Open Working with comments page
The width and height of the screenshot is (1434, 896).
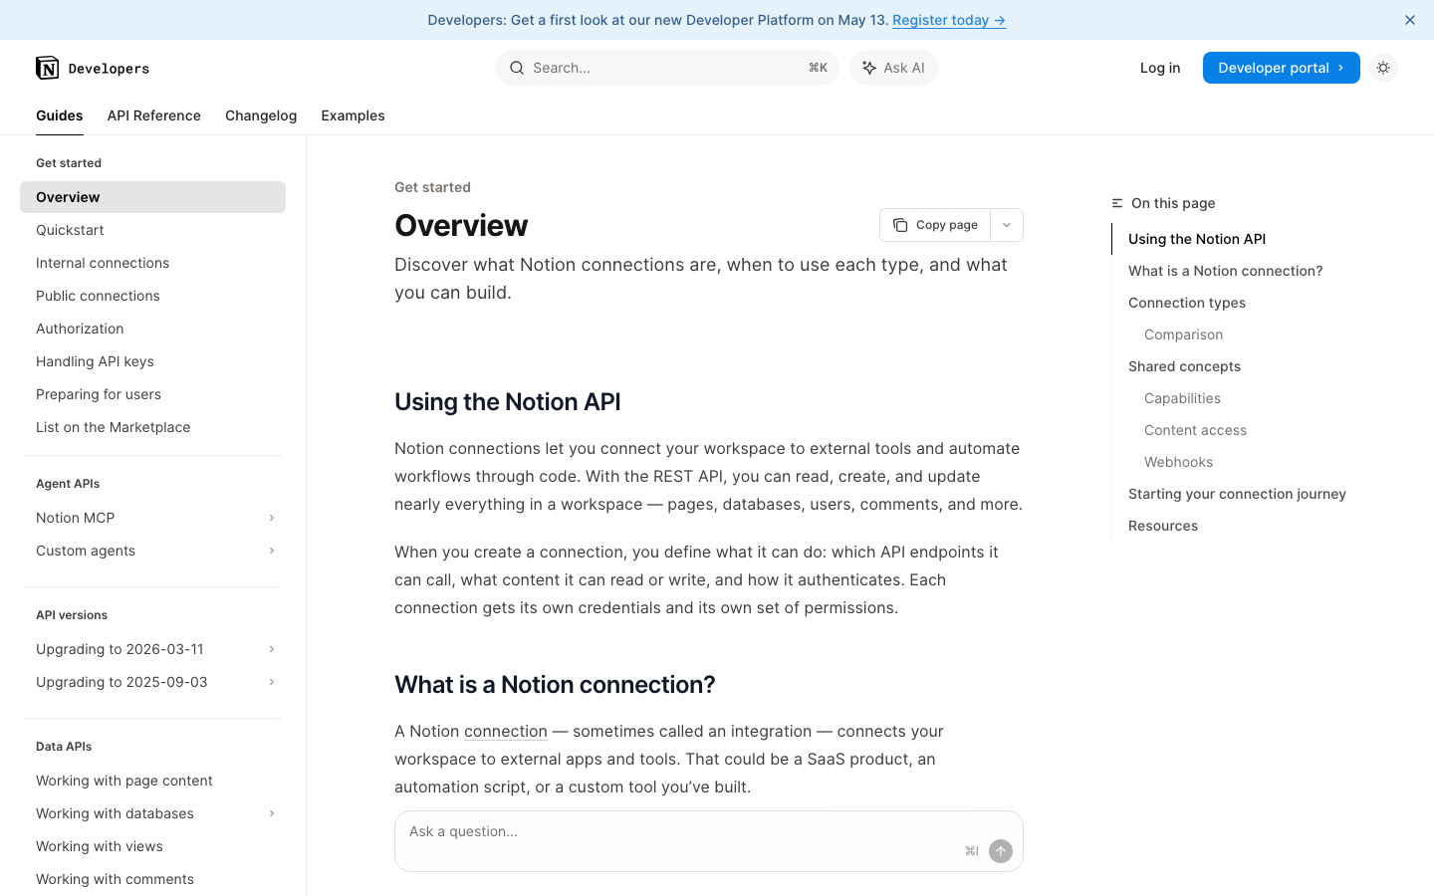coord(152,879)
